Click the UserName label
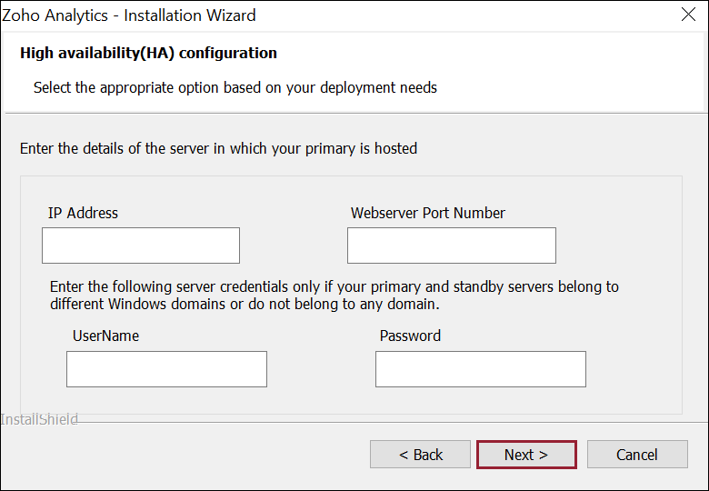 (105, 336)
